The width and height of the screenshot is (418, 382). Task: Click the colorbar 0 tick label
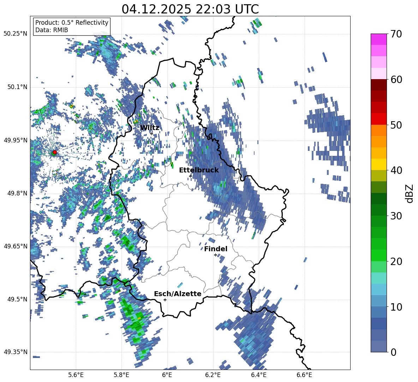pos(394,352)
